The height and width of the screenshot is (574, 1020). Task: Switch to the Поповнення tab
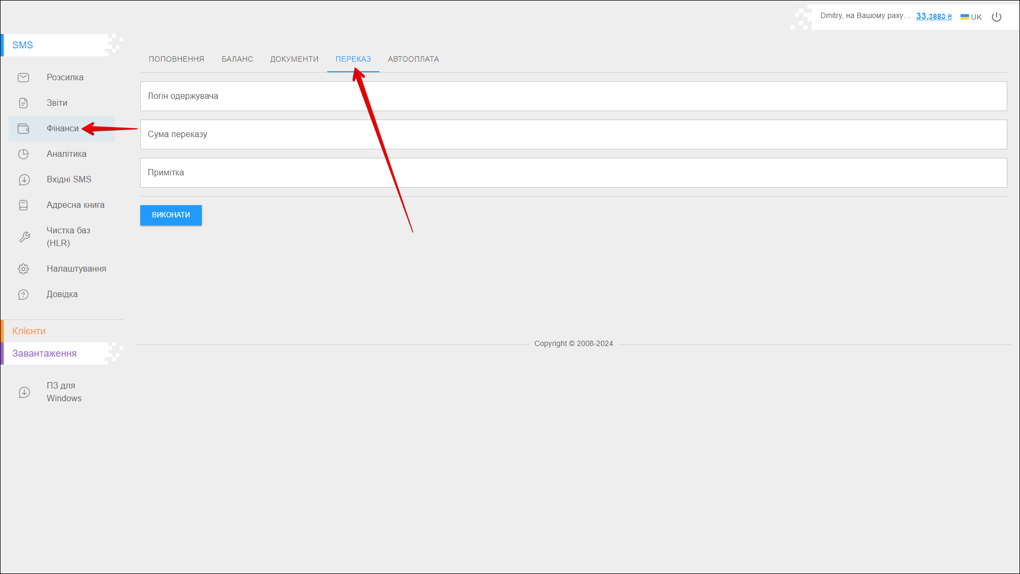pos(176,59)
